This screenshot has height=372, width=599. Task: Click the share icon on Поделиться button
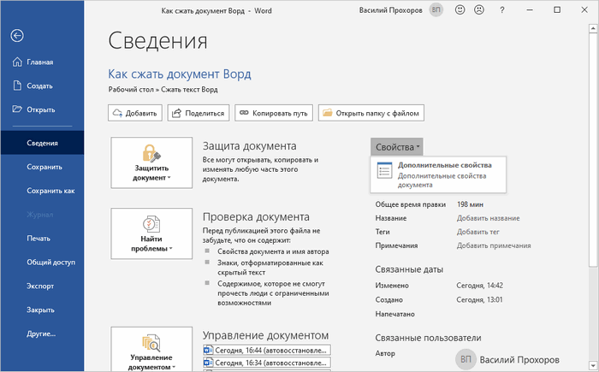pyautogui.click(x=176, y=113)
